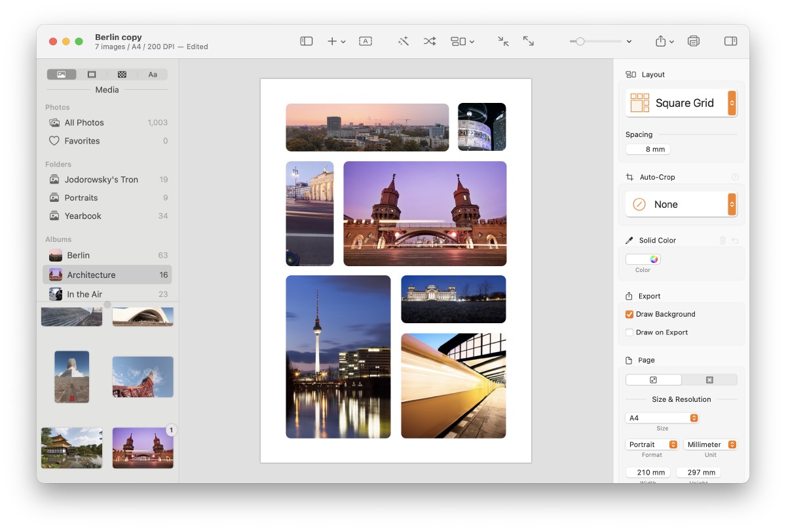Image resolution: width=786 pixels, height=531 pixels.
Task: Open the Jodorowsky's Tron folder
Action: click(x=107, y=180)
